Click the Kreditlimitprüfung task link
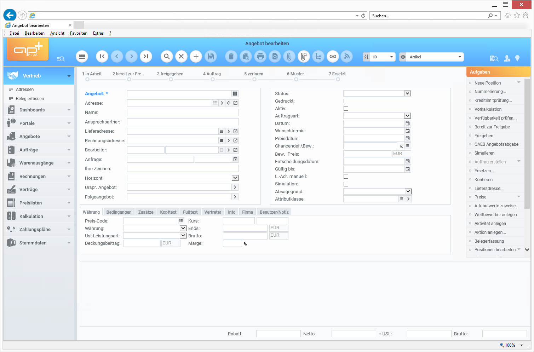The height and width of the screenshot is (352, 534). [493, 100]
